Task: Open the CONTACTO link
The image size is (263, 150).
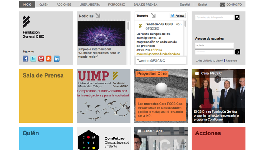Action: (x=234, y=4)
